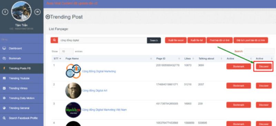Screen dimensions: 276x126
Task: Click the back arrow icon before Trending Post
Action: (48, 17)
